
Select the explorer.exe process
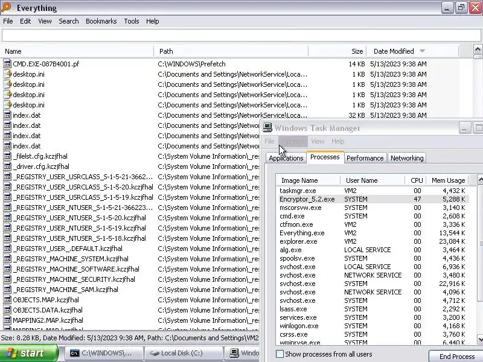(373, 241)
